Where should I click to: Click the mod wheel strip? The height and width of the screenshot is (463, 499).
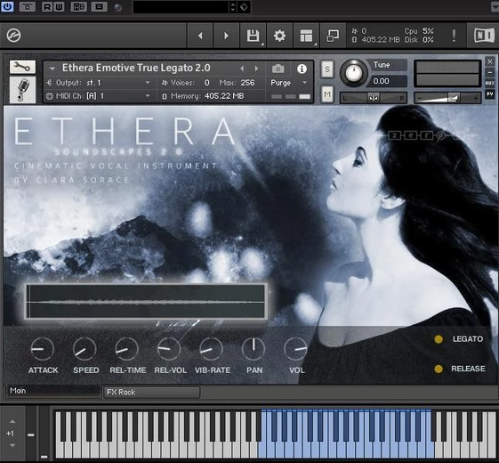44,434
